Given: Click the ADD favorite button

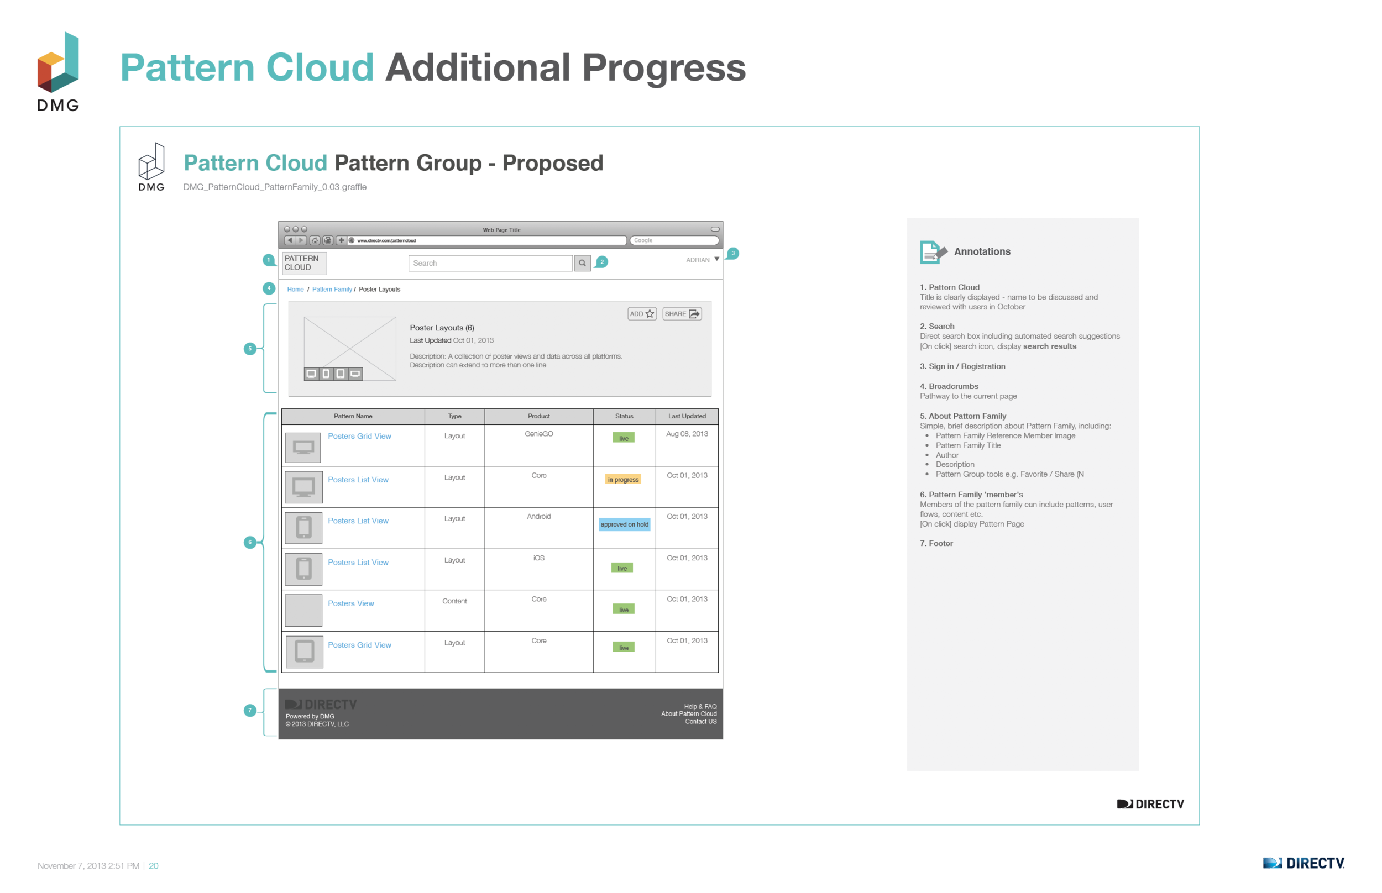Looking at the screenshot, I should [x=641, y=314].
